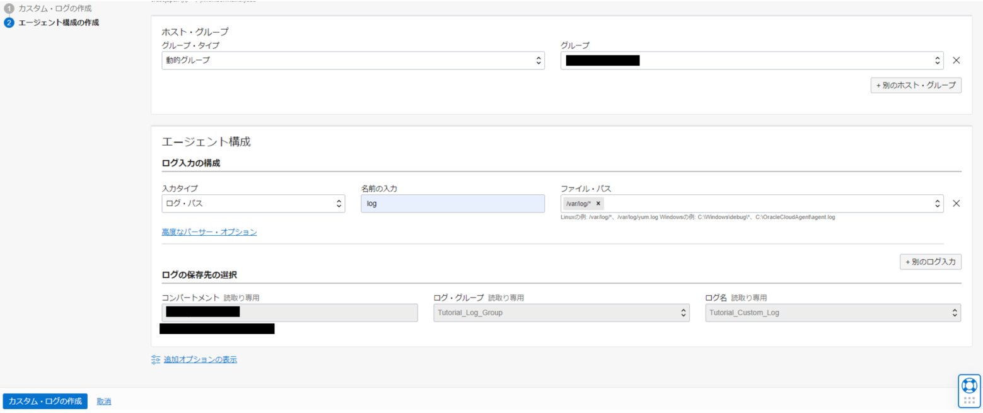
Task: Go to カスタム・ログの作成 wizard step
Action: pyautogui.click(x=55, y=9)
